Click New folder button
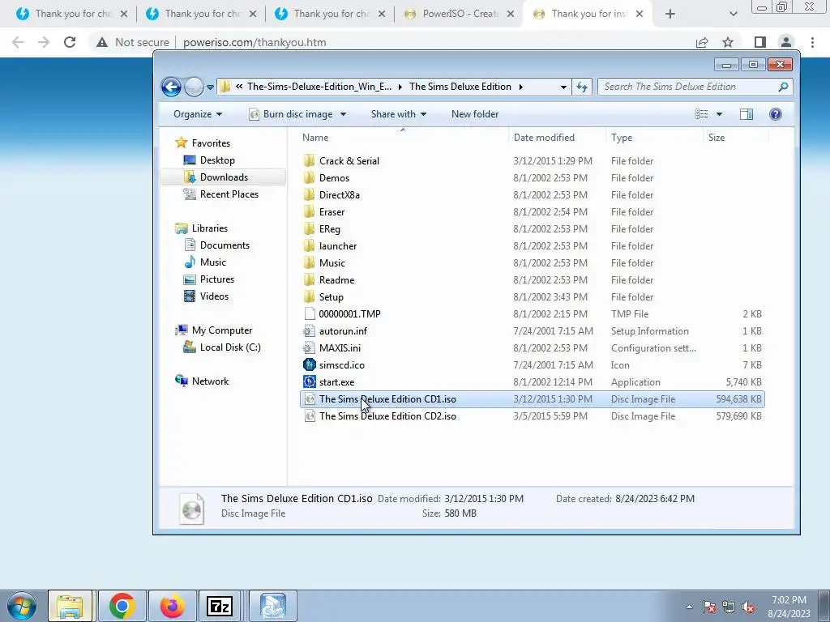The image size is (830, 622). [475, 114]
